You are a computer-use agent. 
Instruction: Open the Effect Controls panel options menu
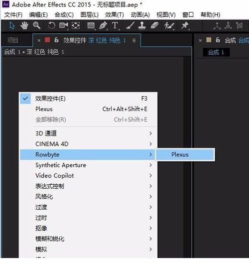tap(134, 40)
